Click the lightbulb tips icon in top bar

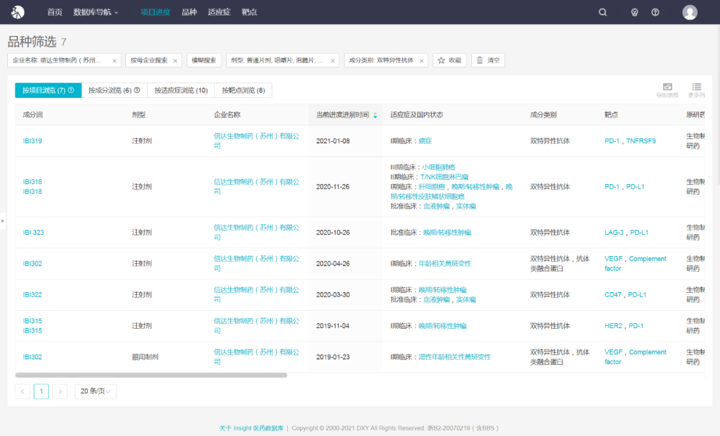tap(634, 13)
